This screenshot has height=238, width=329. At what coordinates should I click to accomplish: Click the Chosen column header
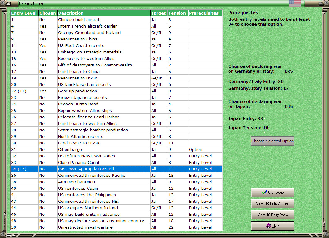click(48, 13)
